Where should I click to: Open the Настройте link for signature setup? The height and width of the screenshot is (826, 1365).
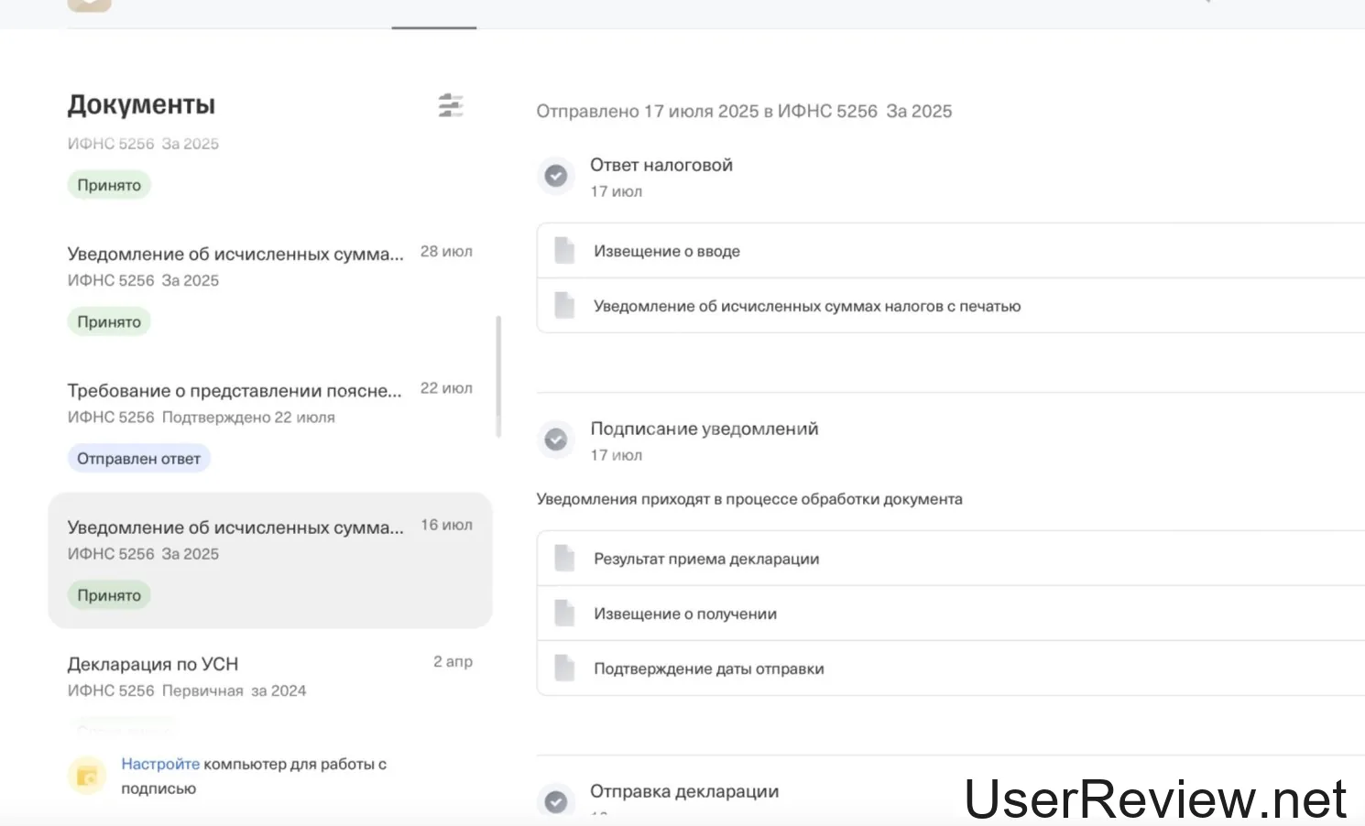tap(160, 764)
